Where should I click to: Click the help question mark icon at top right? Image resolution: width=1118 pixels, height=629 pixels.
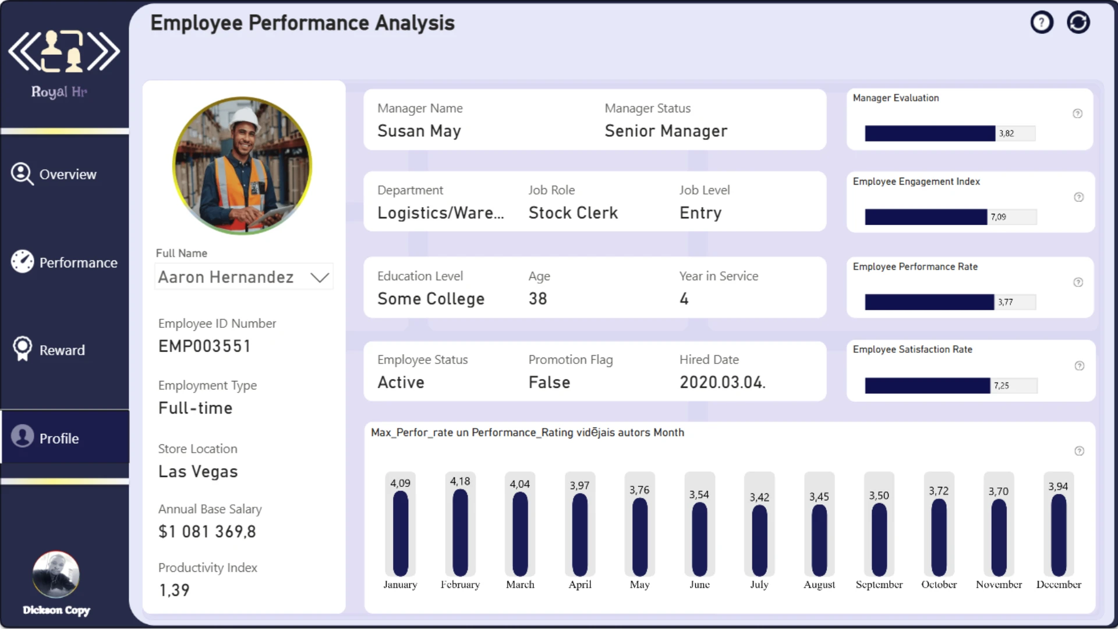click(x=1042, y=23)
